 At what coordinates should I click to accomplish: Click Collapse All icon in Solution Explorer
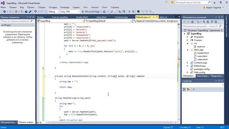click(x=212, y=22)
